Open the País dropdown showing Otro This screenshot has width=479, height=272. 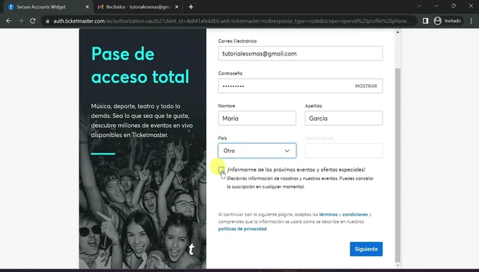(257, 151)
